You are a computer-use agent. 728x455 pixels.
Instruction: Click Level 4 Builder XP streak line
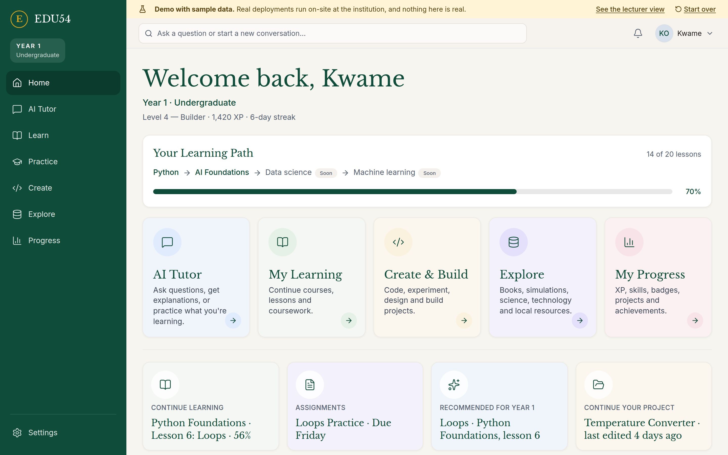pos(219,117)
